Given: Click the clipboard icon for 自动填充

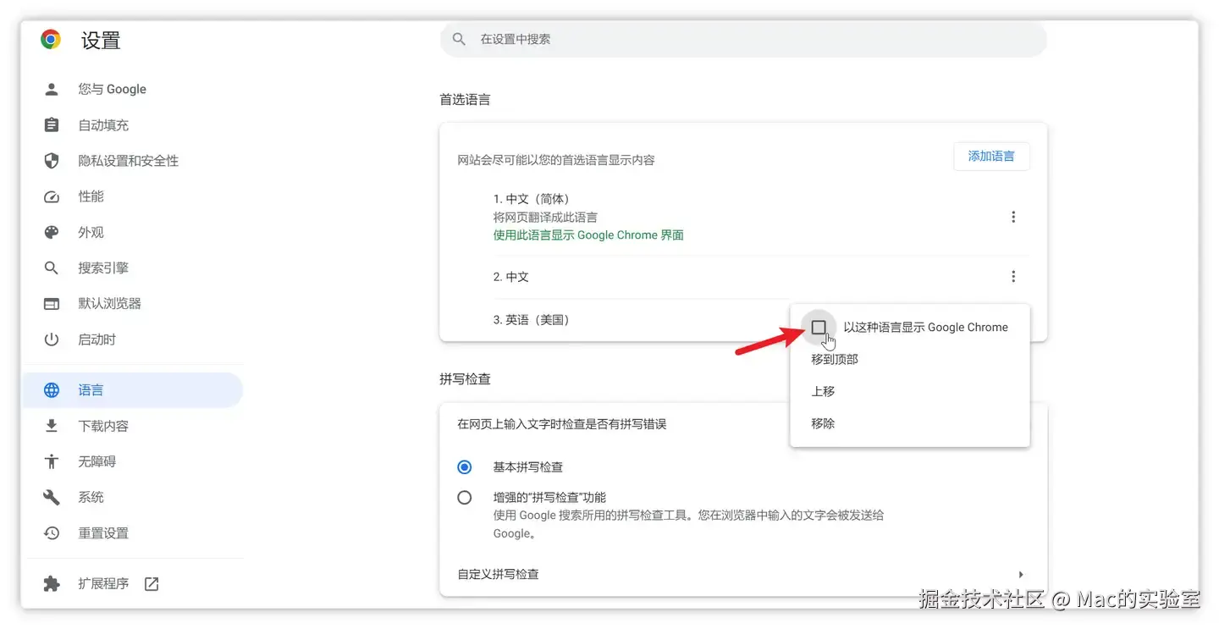Looking at the screenshot, I should coord(52,125).
